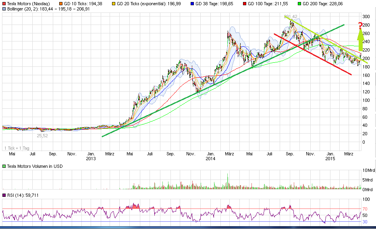Click the purple RSI (14) legend swatch
The image size is (376, 229).
coord(4,195)
